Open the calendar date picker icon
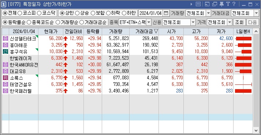 [x=166, y=13]
